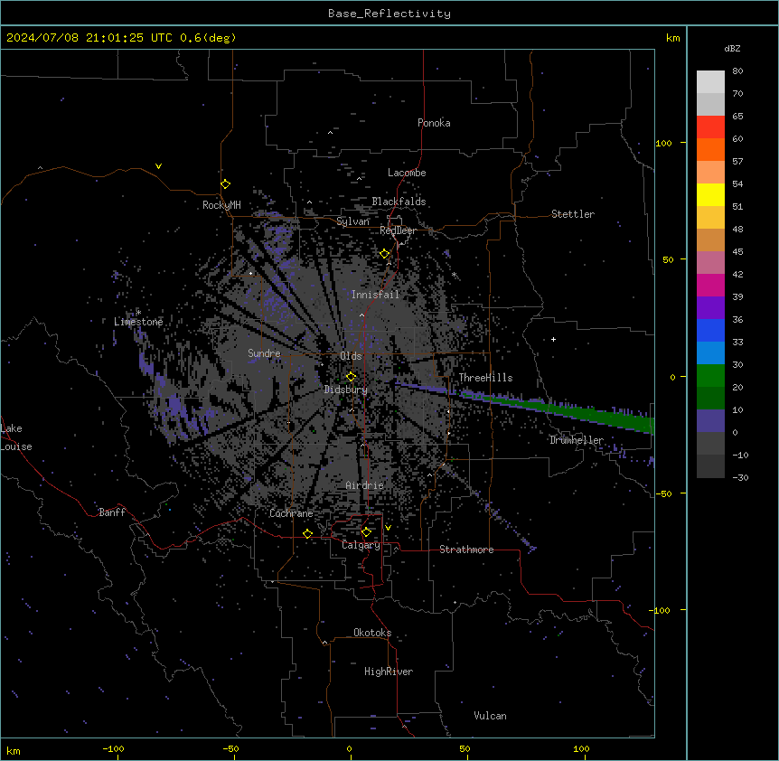Viewport: 779px width, 761px height.
Task: Select the 0 tick on the bottom axis
Action: coord(349,748)
